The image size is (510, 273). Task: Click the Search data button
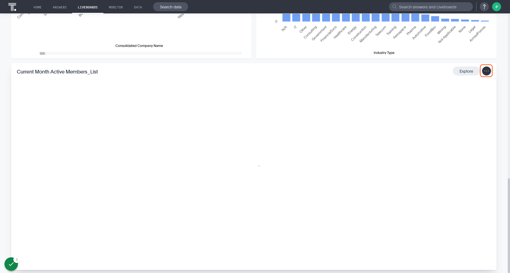[x=170, y=7]
